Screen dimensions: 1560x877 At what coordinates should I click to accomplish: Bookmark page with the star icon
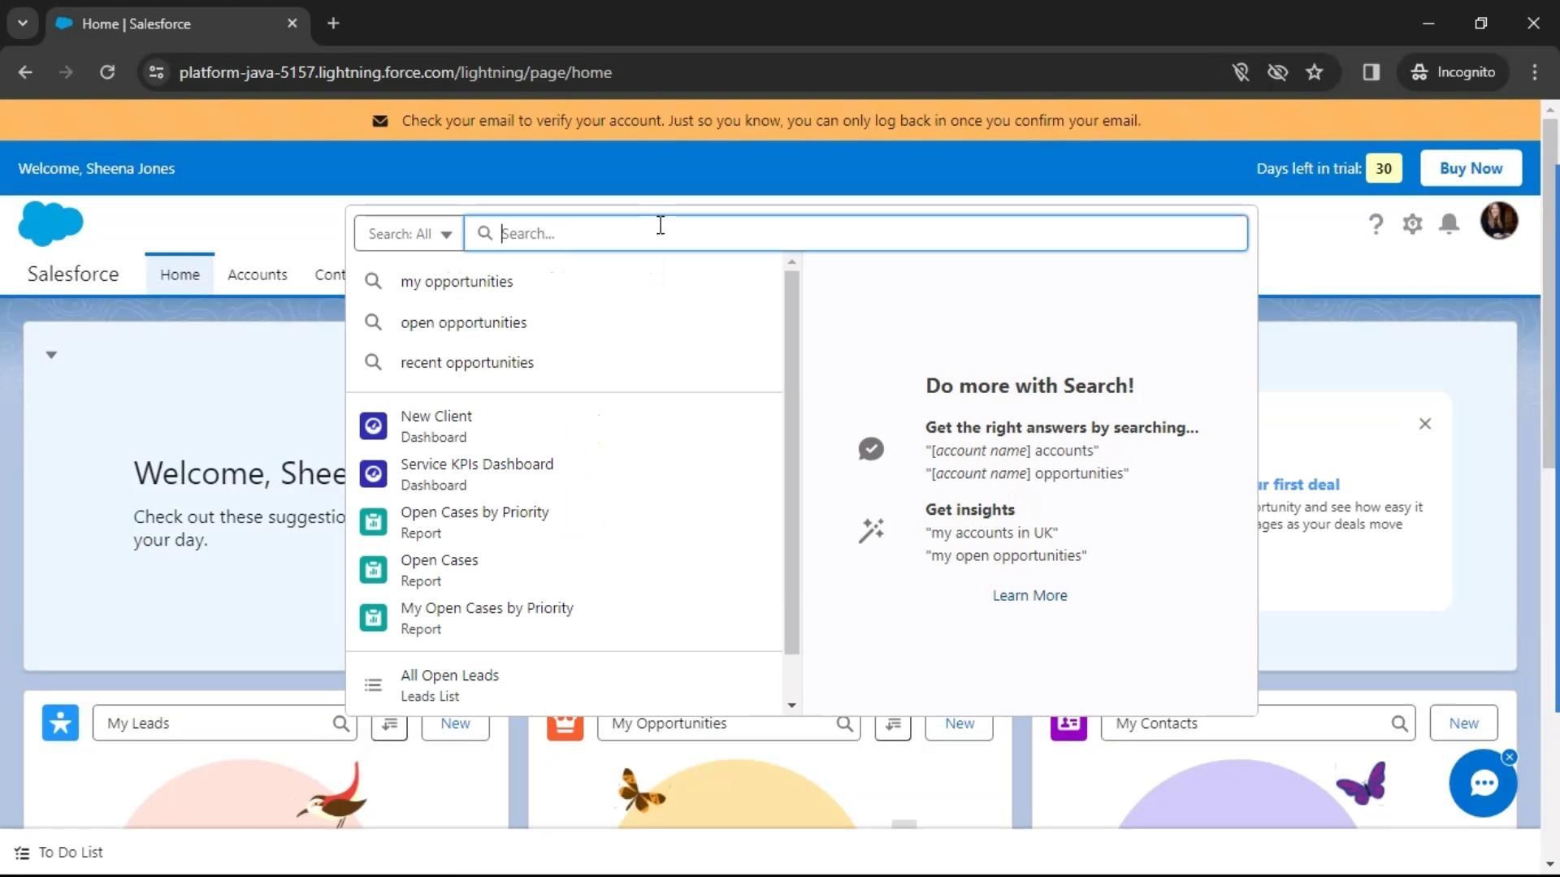pyautogui.click(x=1314, y=72)
